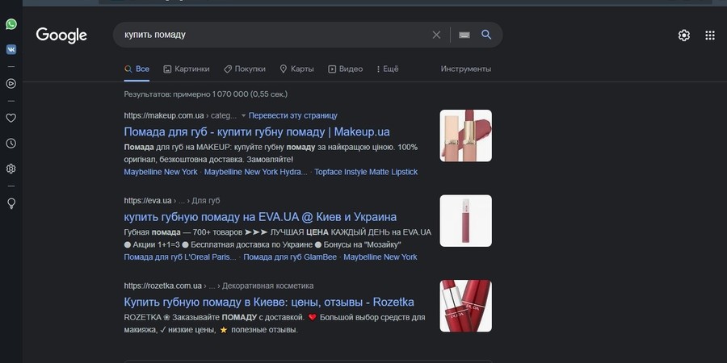Screen dimensions: 727x363
Task: Open 'купить губную помаду на EVA.UA' result
Action: coord(260,217)
